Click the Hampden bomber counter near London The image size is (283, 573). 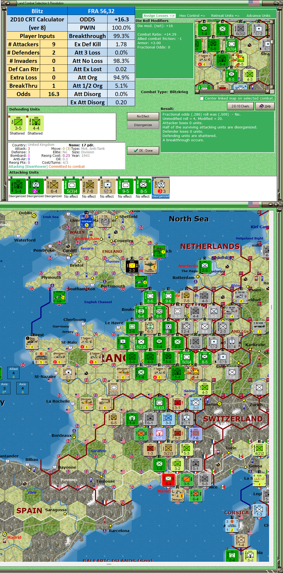(150, 266)
